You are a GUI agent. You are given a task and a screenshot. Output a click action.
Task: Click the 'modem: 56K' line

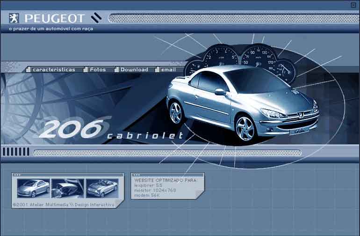click(147, 195)
